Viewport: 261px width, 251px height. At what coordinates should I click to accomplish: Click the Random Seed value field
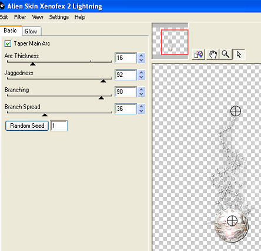tap(59, 126)
